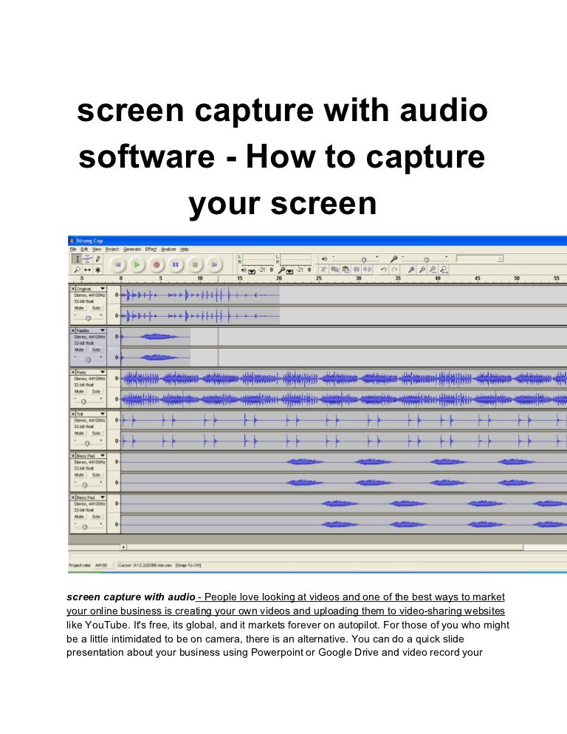Open the File menu
Screen dimensions: 567x734
click(x=73, y=249)
